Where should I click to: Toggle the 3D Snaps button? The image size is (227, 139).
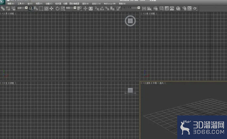(x=97, y=8)
